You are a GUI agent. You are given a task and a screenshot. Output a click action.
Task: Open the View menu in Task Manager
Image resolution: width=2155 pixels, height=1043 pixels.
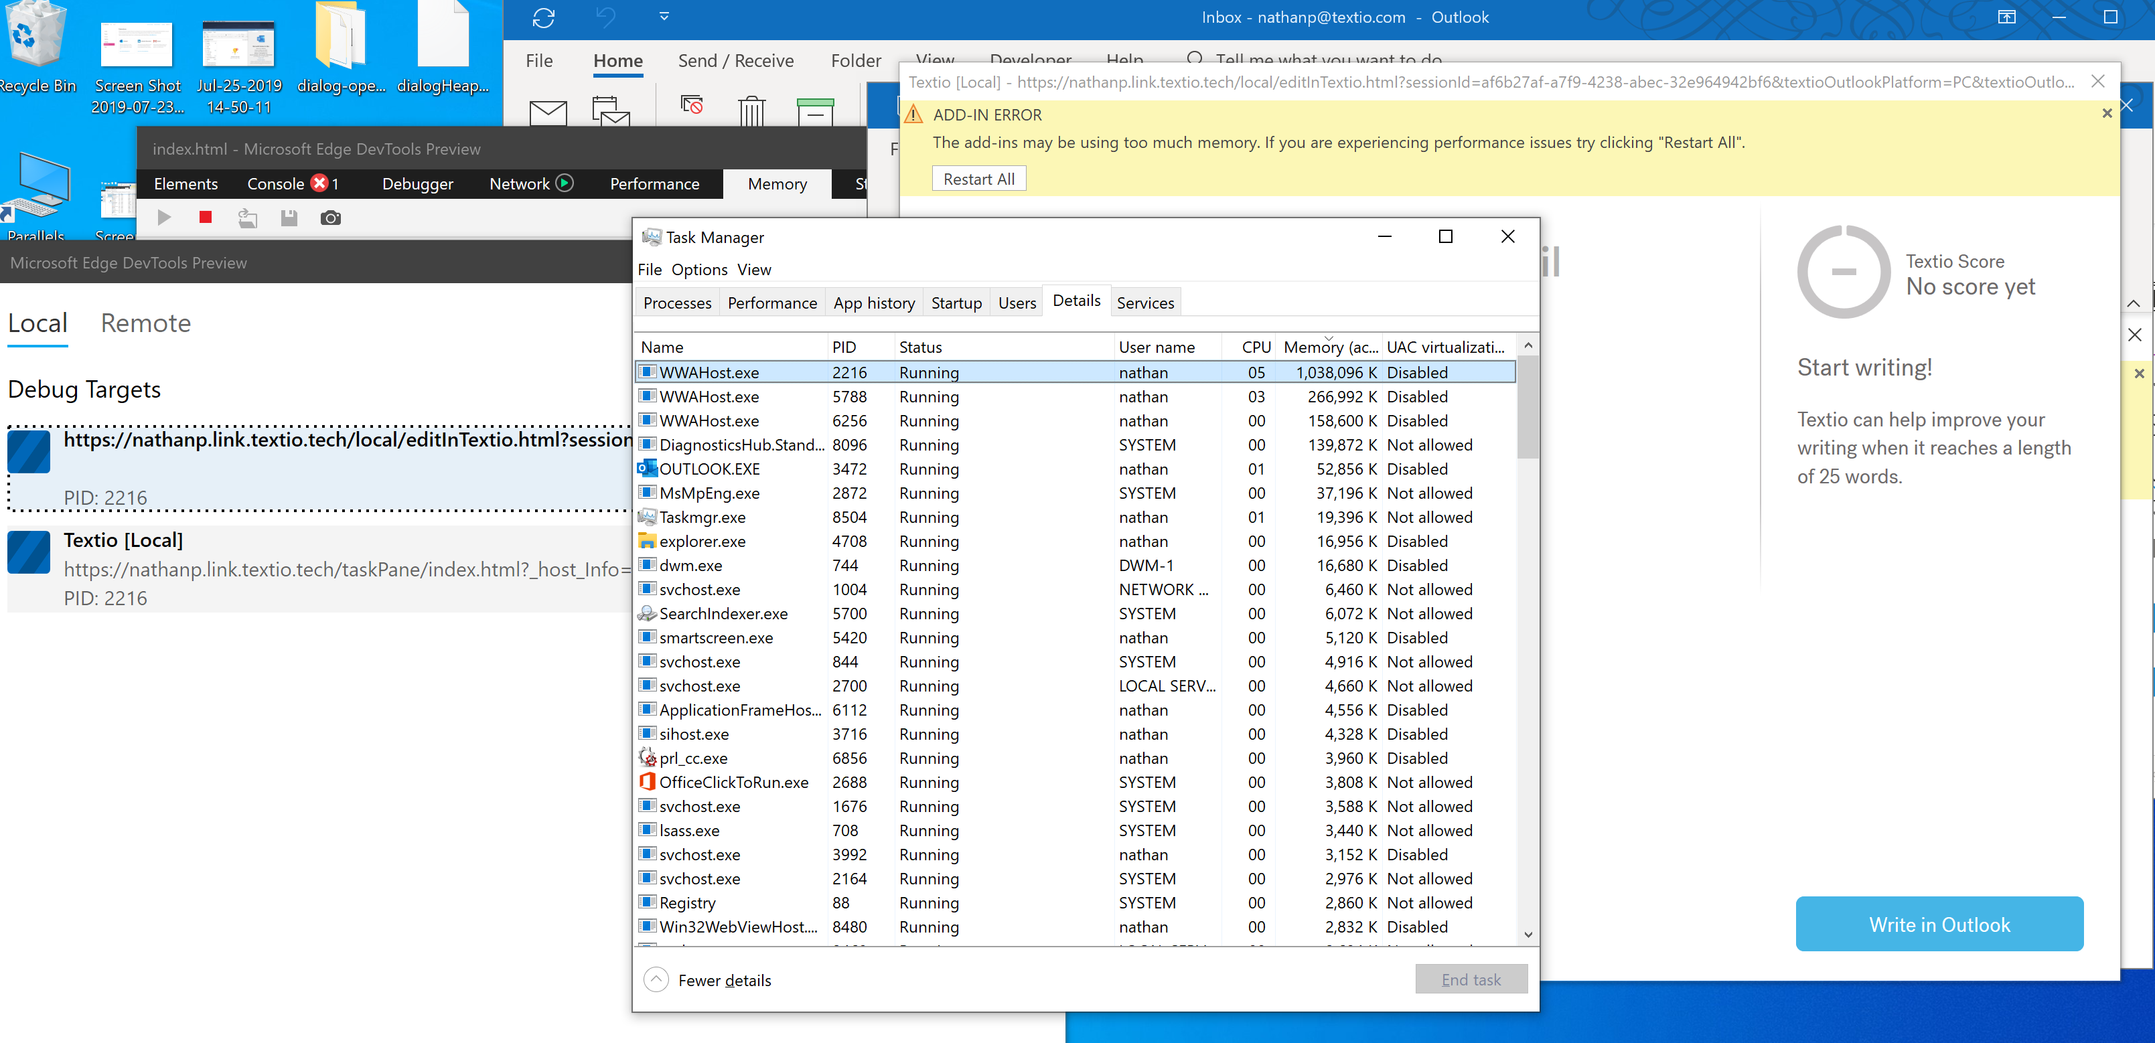click(755, 269)
